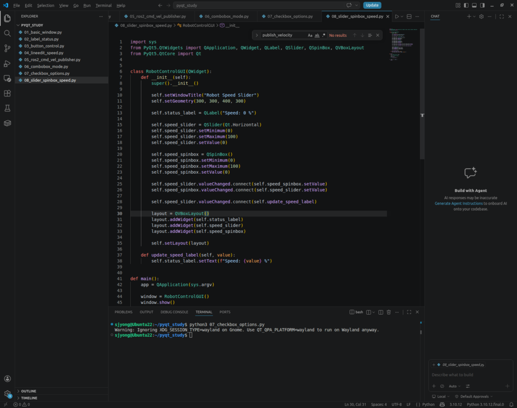Open the Search view in activity bar
517x408 pixels.
point(7,33)
